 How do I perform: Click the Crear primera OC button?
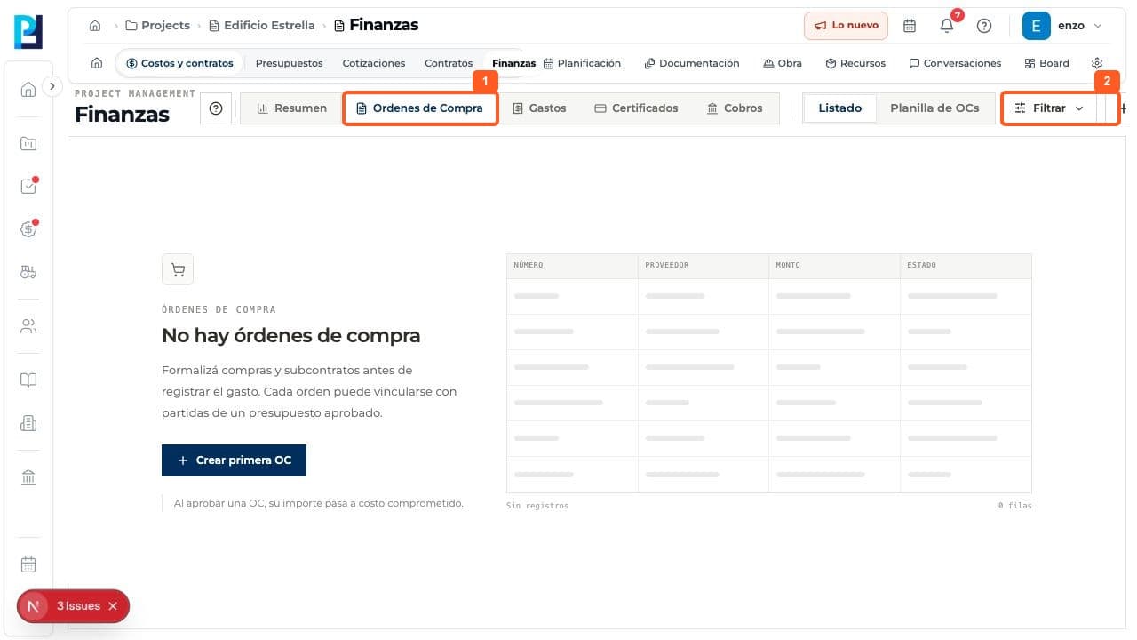click(x=234, y=460)
